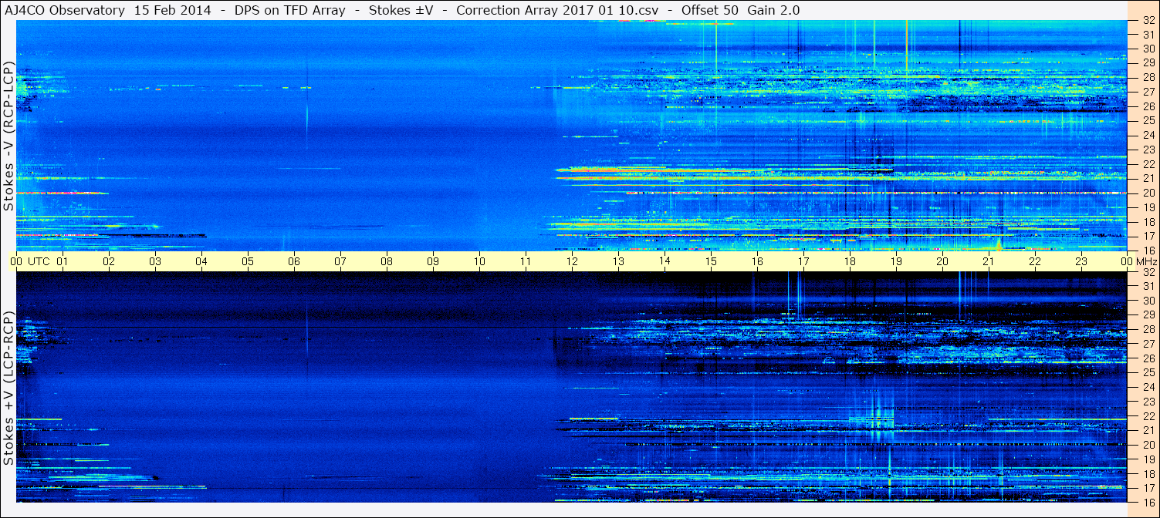1160x518 pixels.
Task: Click the 'Stokes -V (RCP-LCP)' vertical axis label
Action: pyautogui.click(x=8, y=137)
